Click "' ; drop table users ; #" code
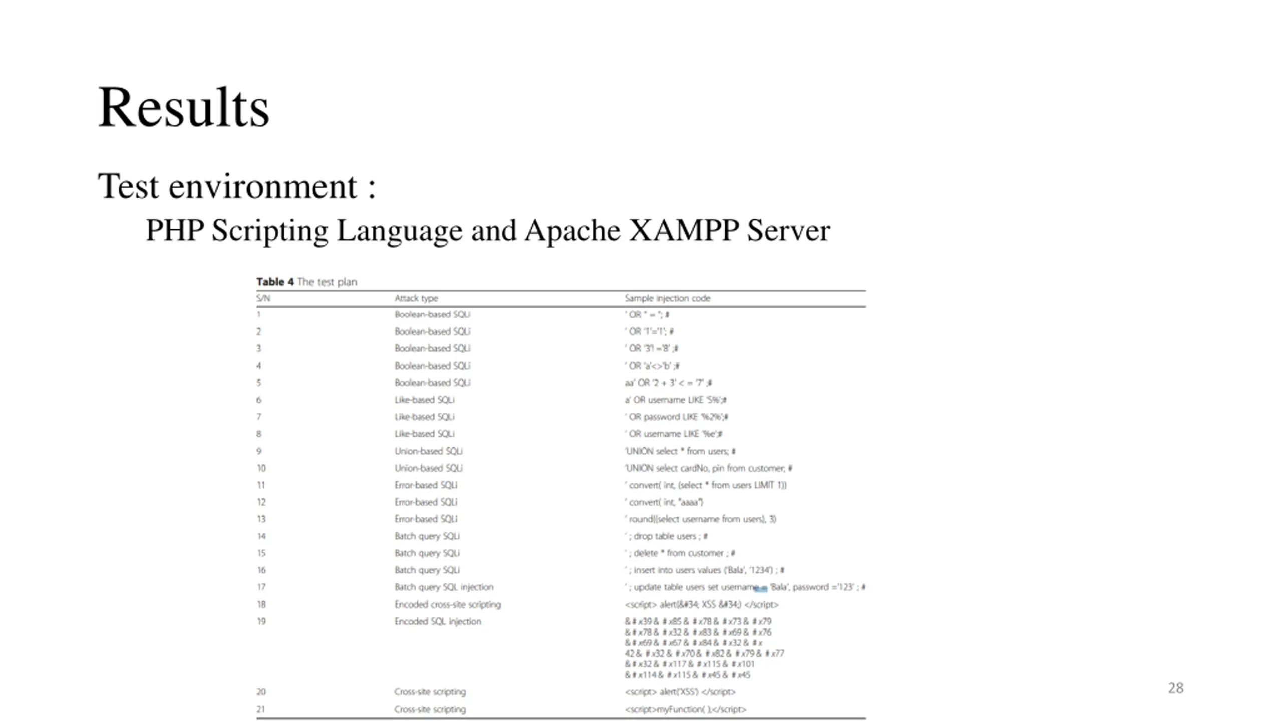Screen dimensions: 1282x721 666,536
